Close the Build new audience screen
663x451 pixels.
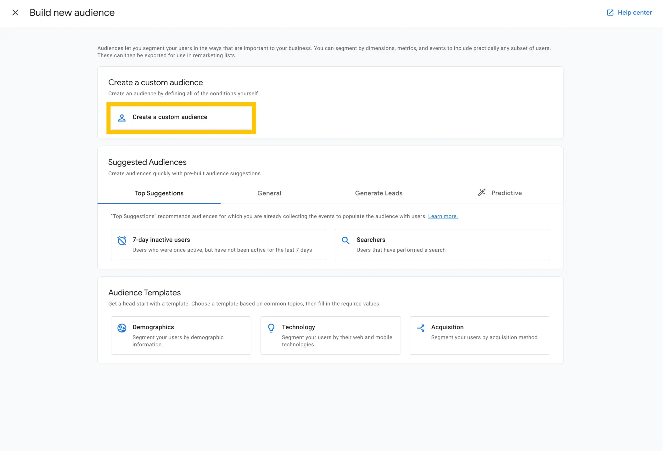(15, 12)
